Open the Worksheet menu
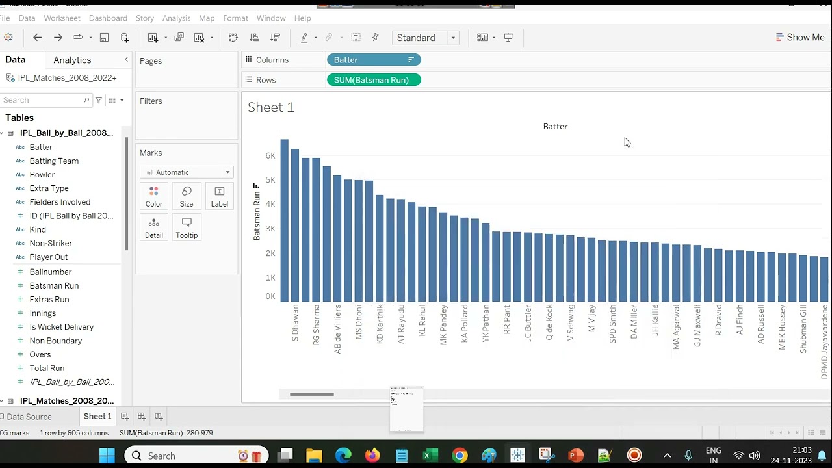This screenshot has height=468, width=832. click(x=62, y=18)
